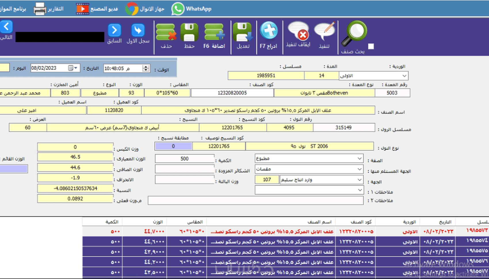
Task: Click the الوزن الصافى field showing 44.6
Action: 75,167
